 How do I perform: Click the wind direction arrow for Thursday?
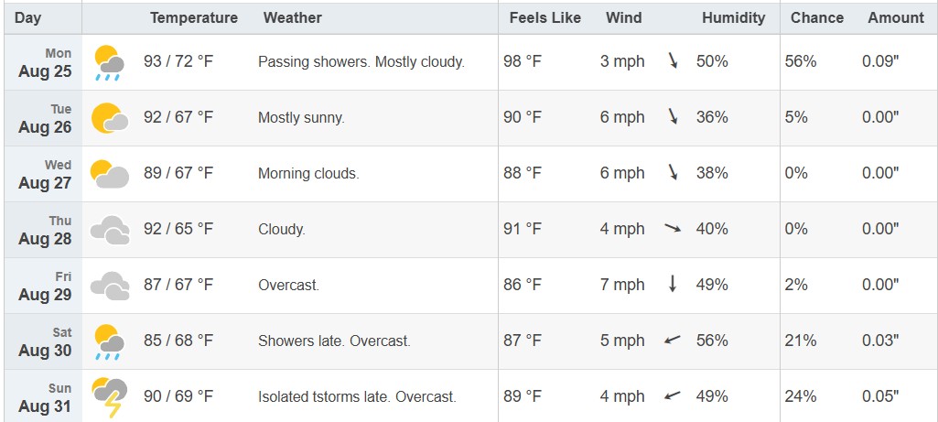point(673,228)
